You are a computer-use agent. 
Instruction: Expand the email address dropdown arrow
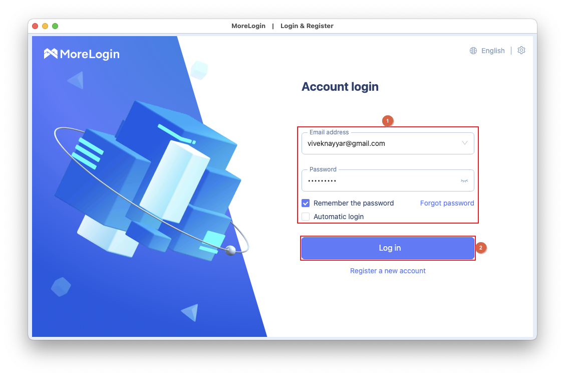click(x=464, y=143)
